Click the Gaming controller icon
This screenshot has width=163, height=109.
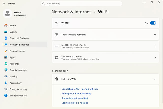(6, 76)
